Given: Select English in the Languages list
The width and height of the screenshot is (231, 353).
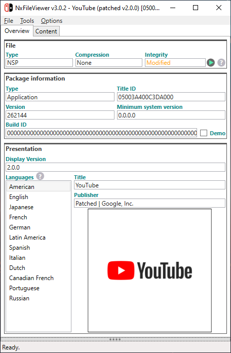Looking at the screenshot, I should (x=38, y=197).
